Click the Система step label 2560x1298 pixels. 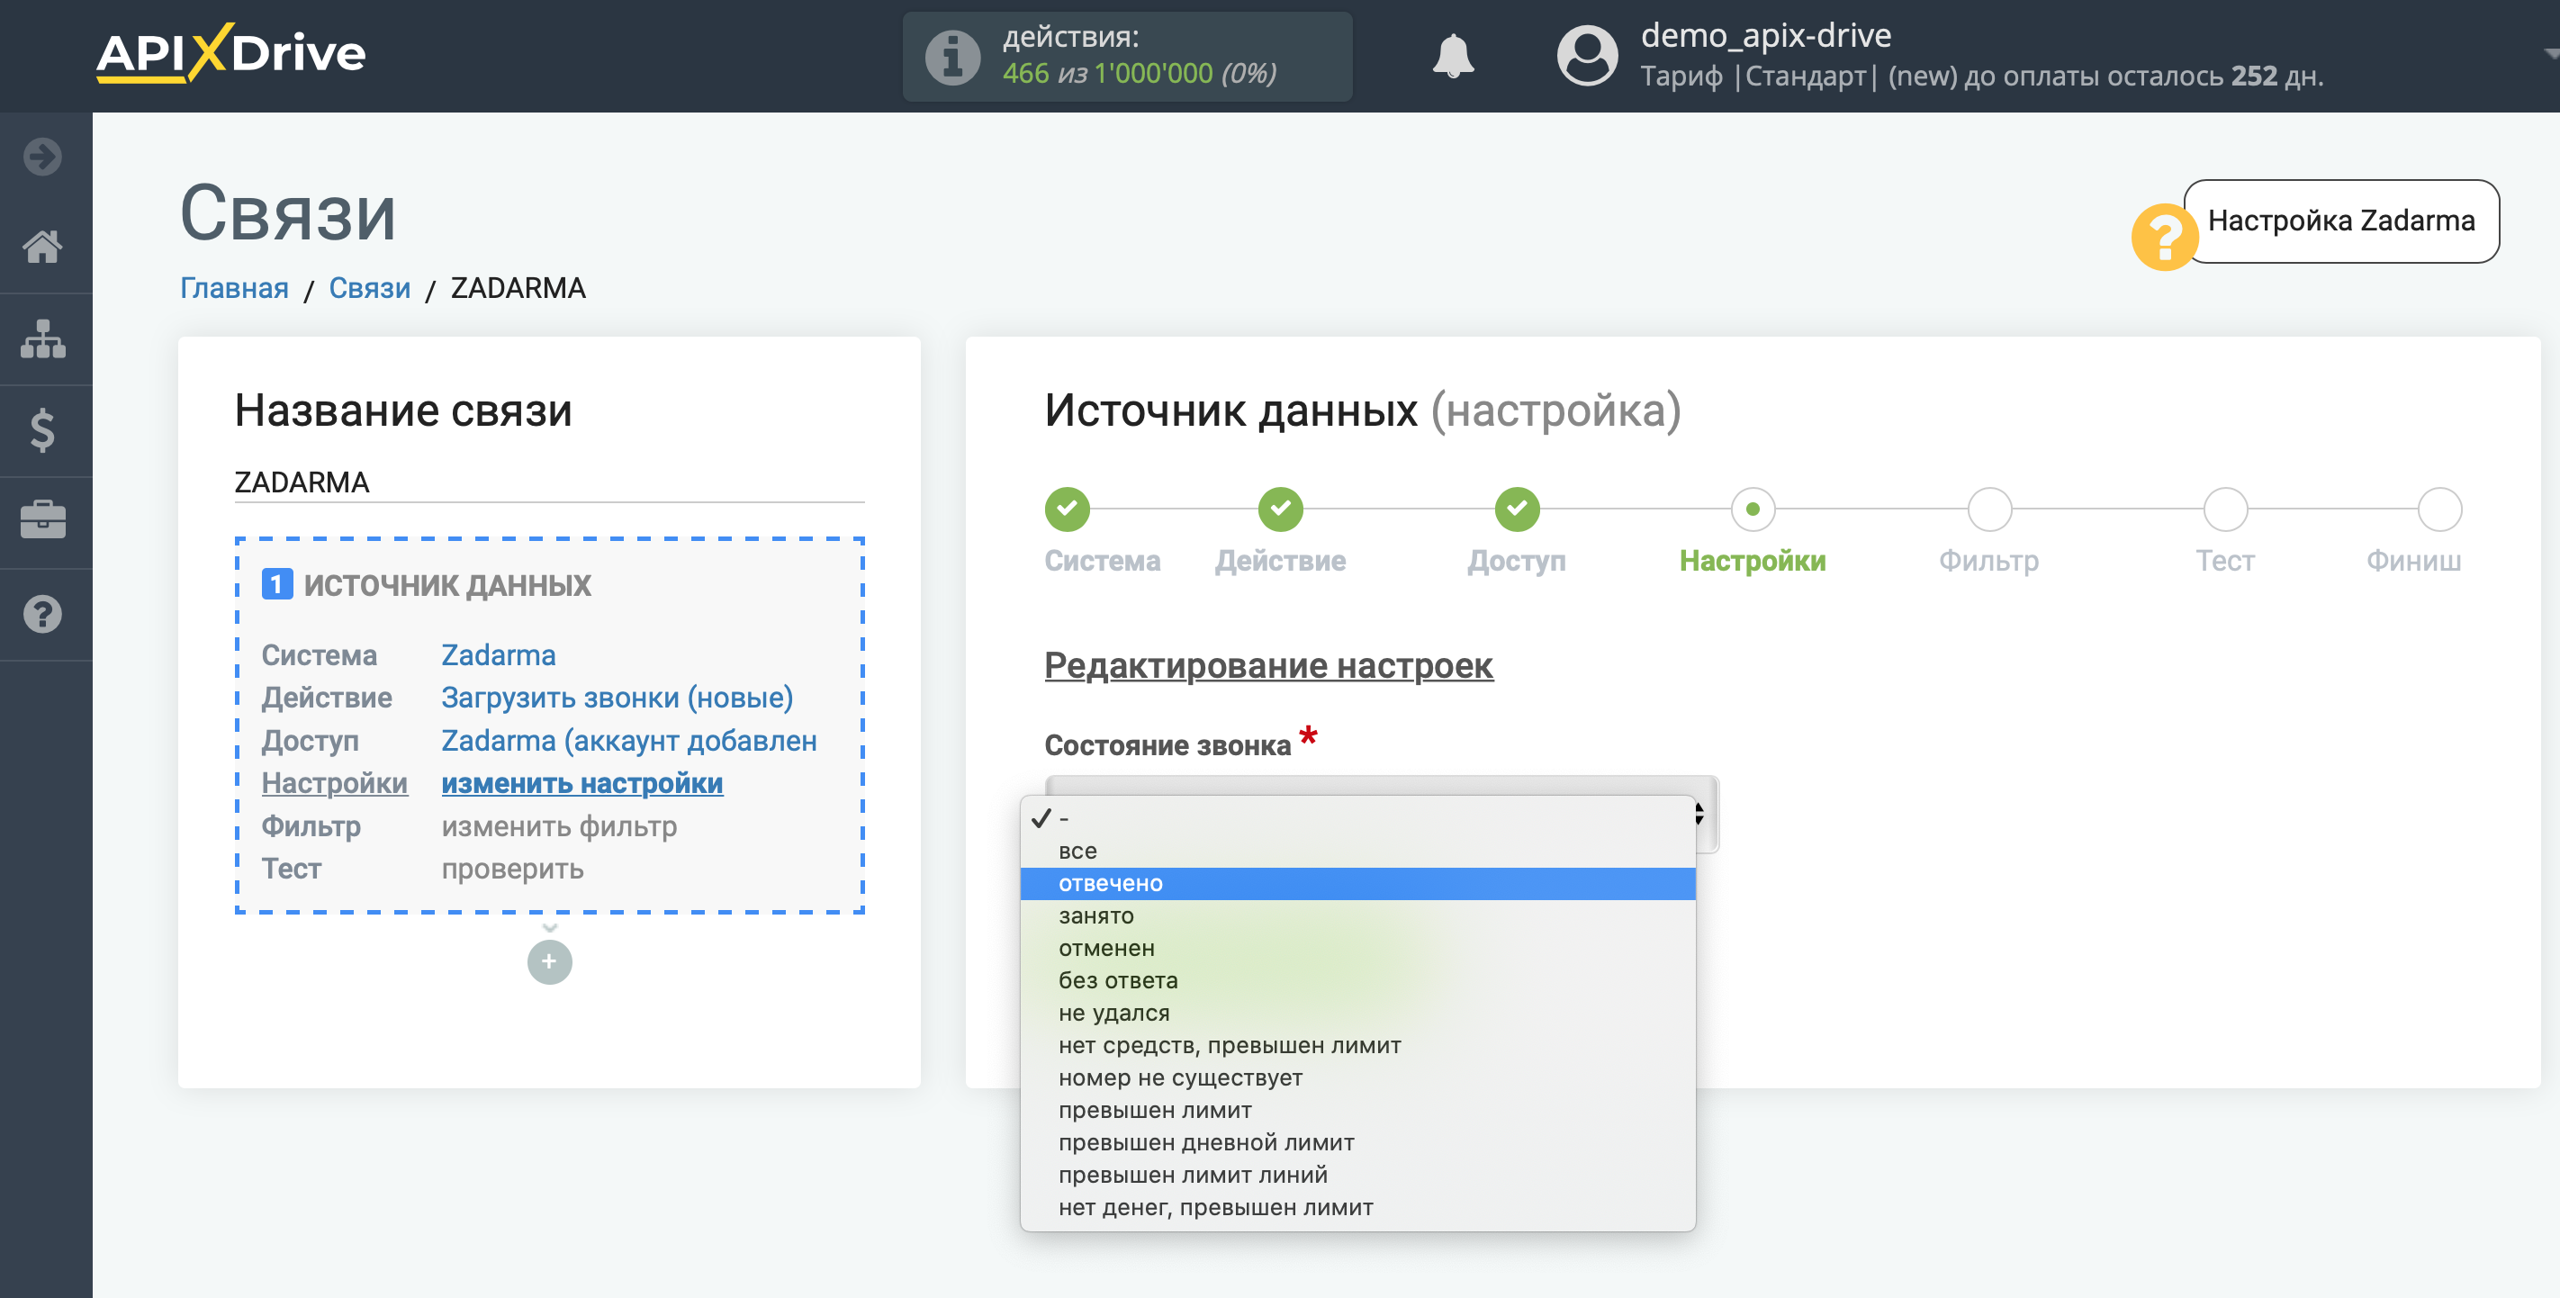pyautogui.click(x=1102, y=561)
